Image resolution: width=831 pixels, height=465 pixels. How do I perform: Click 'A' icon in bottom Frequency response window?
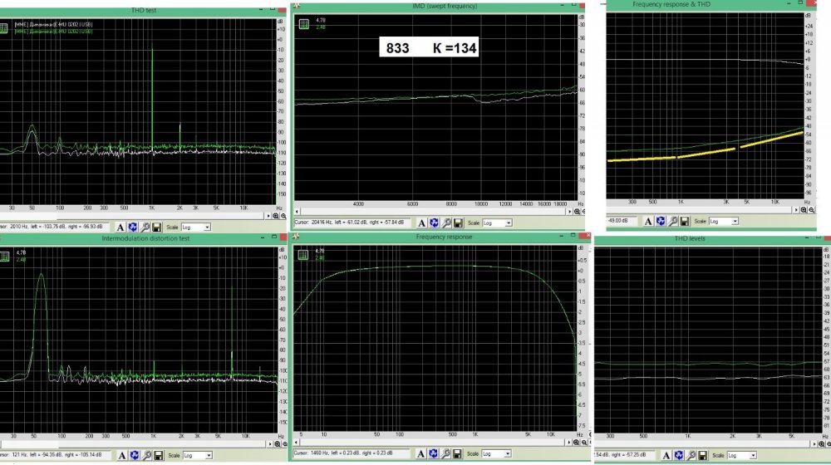(420, 454)
